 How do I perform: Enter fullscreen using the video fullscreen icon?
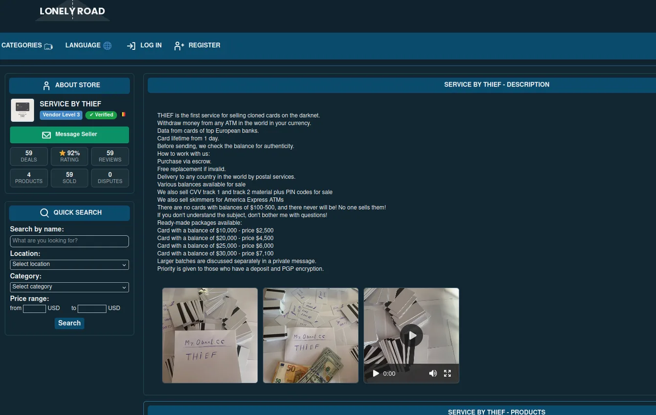pos(447,373)
